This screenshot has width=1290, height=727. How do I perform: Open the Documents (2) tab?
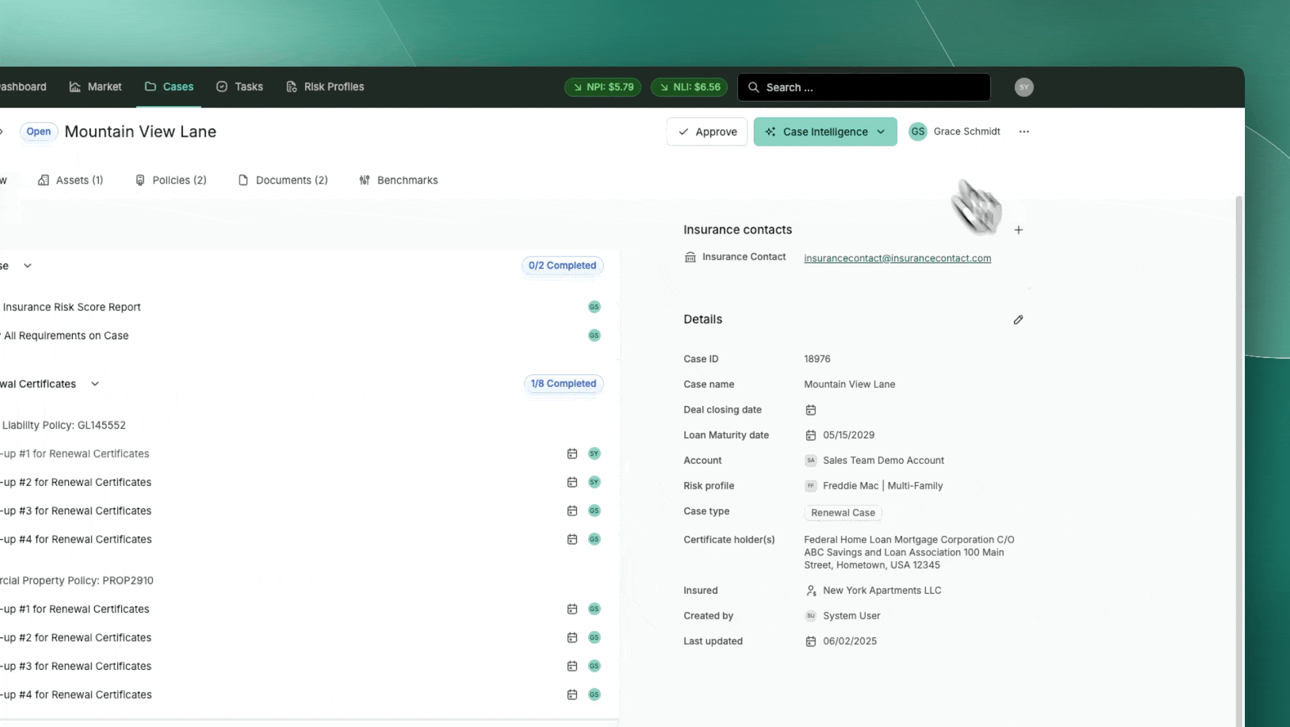(x=283, y=180)
